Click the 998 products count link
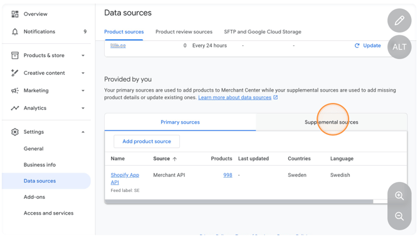420x241 pixels. 228,175
